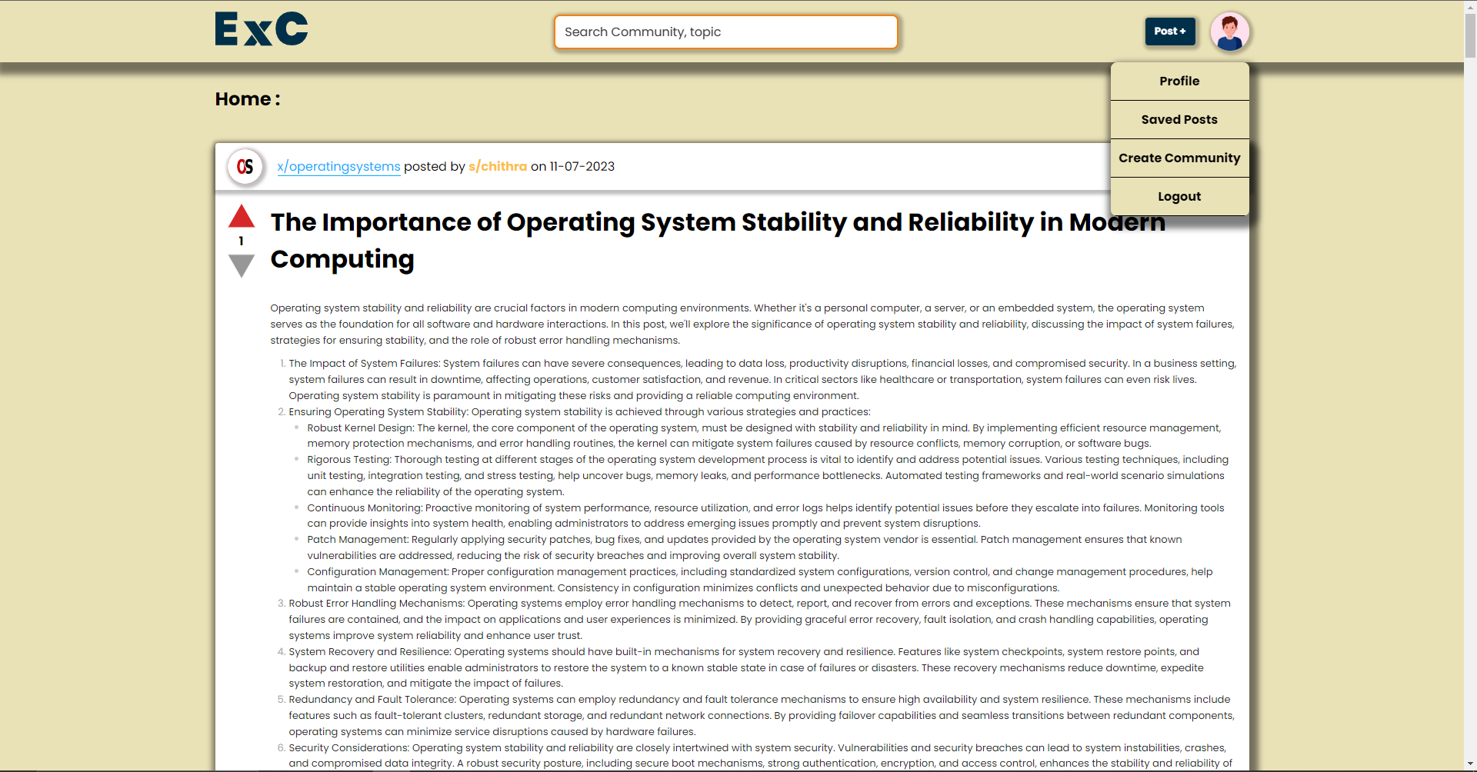Viewport: 1477px width, 772px height.
Task: Click the page scrollbar thumb
Action: (x=1470, y=35)
